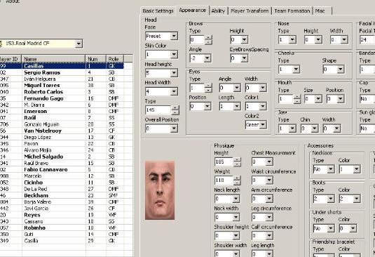Viewport: 375px width, 257px height.
Task: Click the Head Type stepper arrows
Action: 175,110
